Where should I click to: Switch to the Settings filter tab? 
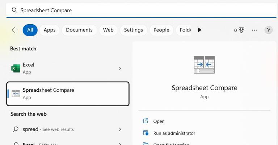(x=134, y=30)
